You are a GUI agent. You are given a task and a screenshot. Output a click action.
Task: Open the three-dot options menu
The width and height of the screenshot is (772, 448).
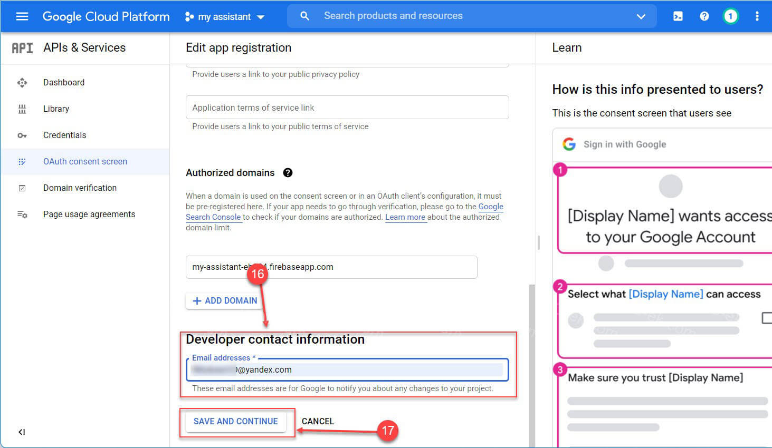(757, 16)
